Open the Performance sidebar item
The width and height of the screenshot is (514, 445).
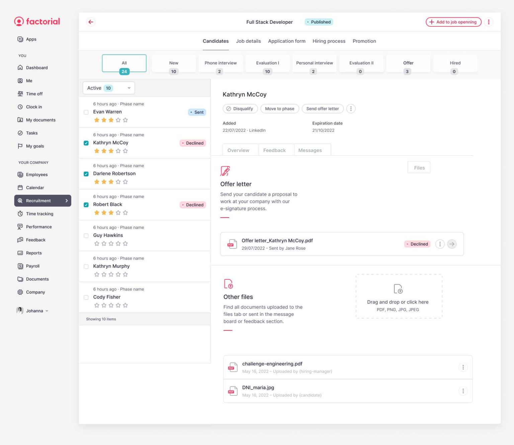click(39, 227)
